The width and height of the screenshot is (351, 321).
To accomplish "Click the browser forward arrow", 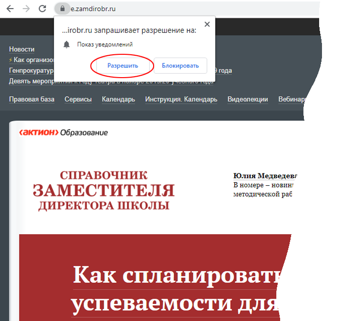I will [26, 9].
